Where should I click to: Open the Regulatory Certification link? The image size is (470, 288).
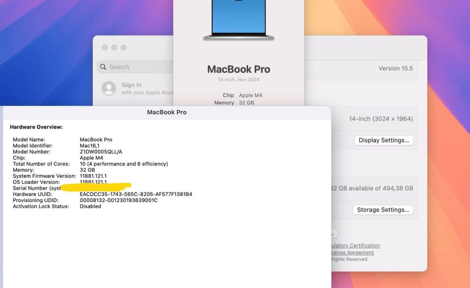click(355, 245)
